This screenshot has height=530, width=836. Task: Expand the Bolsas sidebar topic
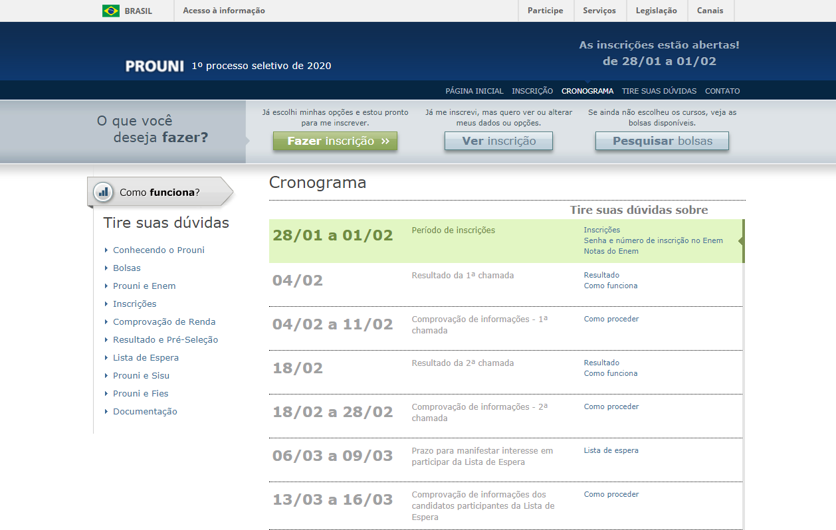coord(127,268)
